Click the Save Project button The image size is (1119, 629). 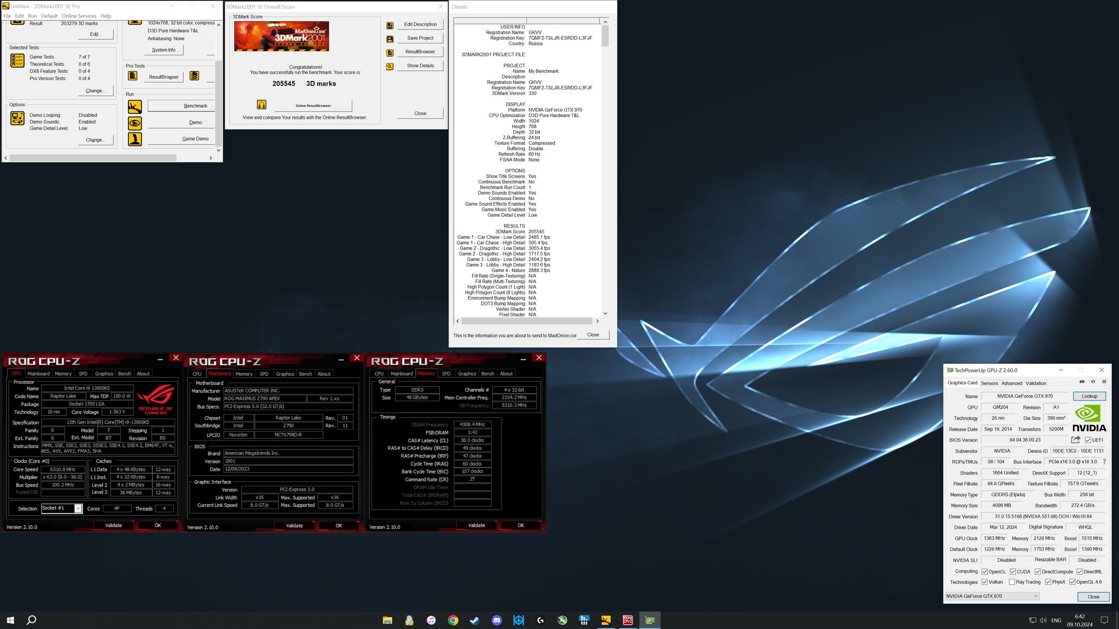coord(420,38)
